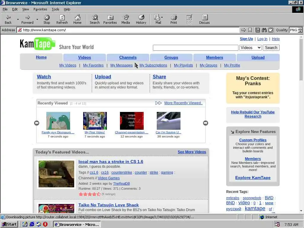Screen dimensions: 304x228
Task: Click the clipboard icon in the Browservice bar
Action: pos(271,30)
